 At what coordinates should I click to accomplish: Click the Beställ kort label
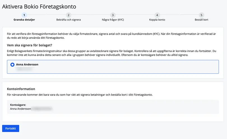click(x=201, y=20)
